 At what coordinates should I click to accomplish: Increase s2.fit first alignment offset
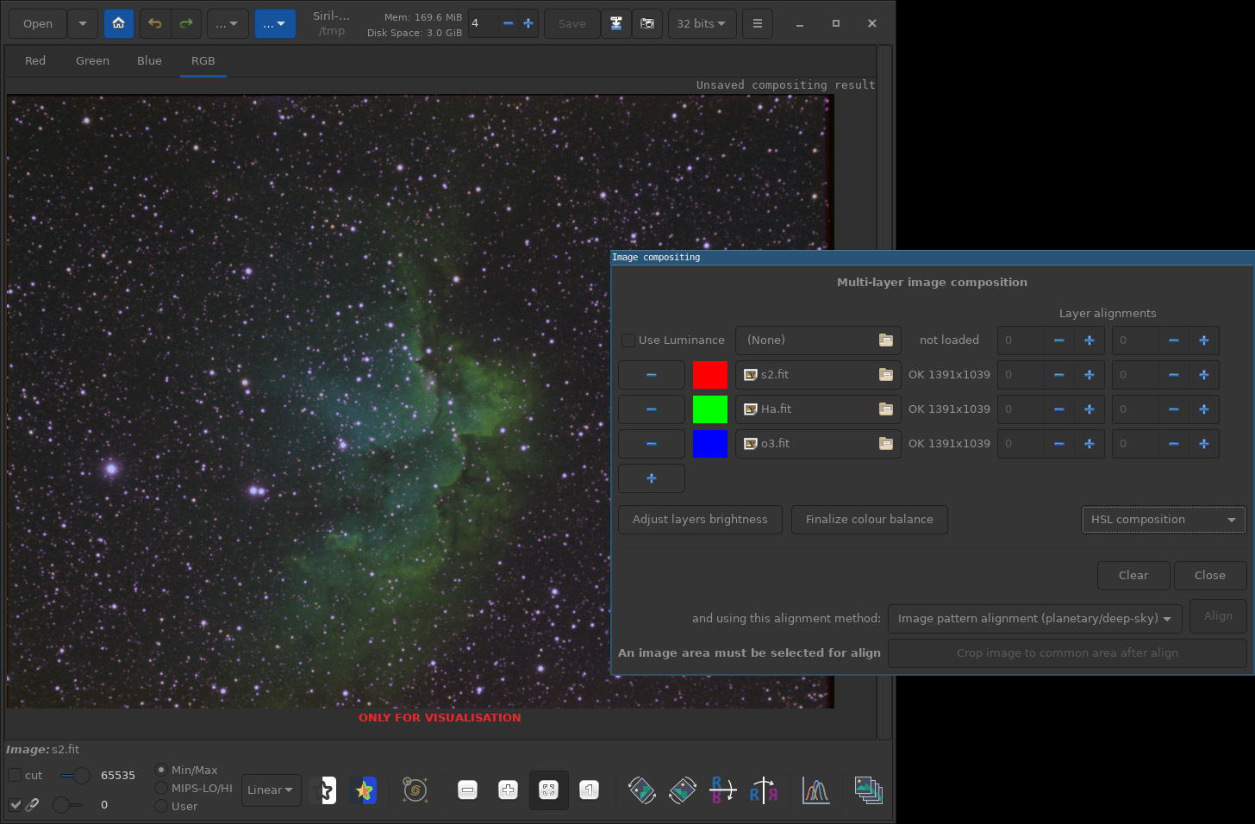pyautogui.click(x=1090, y=375)
